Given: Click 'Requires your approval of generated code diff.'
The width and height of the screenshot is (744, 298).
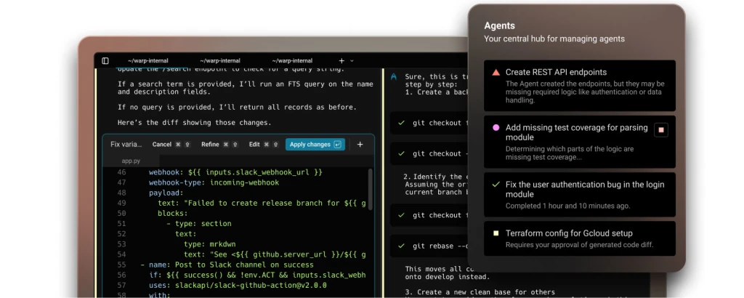Looking at the screenshot, I should 579,245.
